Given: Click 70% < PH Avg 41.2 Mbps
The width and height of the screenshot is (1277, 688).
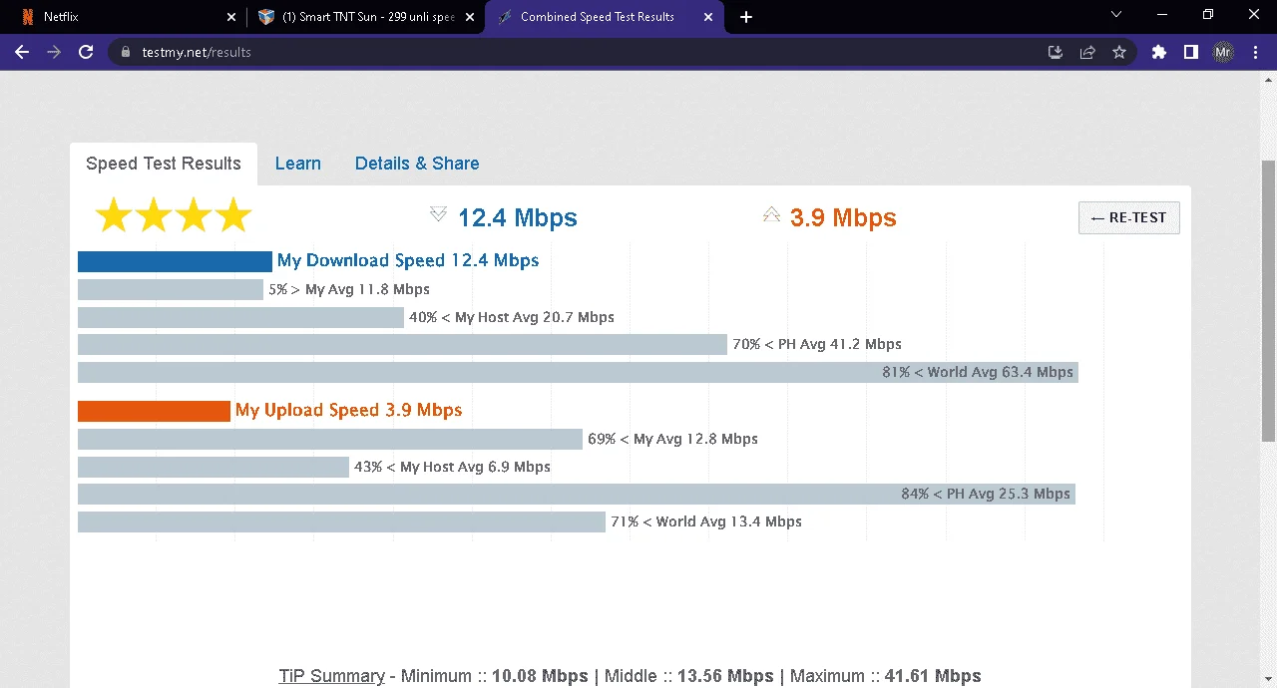Looking at the screenshot, I should pyautogui.click(x=817, y=344).
